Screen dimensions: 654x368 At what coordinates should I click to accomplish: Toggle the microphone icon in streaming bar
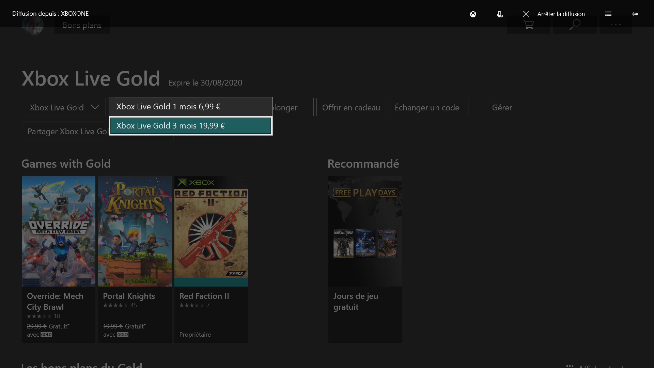500,14
